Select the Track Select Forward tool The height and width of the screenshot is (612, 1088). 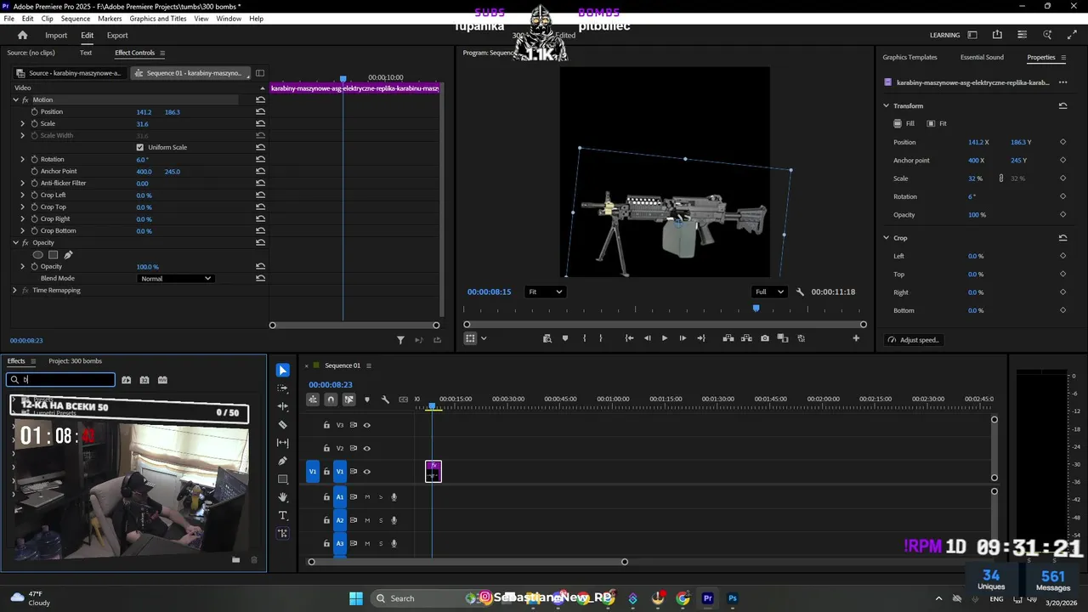click(283, 388)
